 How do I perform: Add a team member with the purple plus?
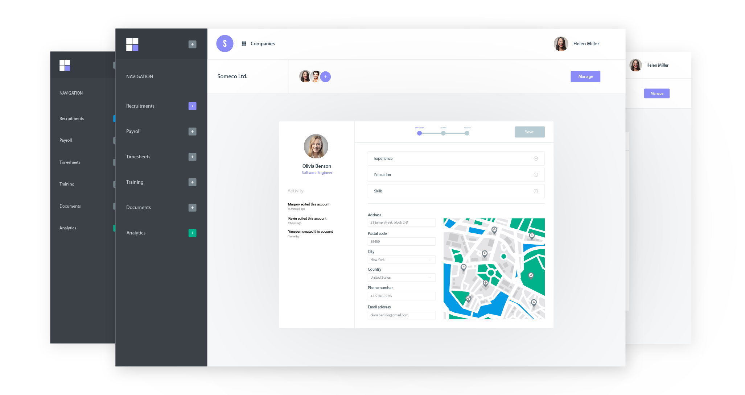[325, 77]
